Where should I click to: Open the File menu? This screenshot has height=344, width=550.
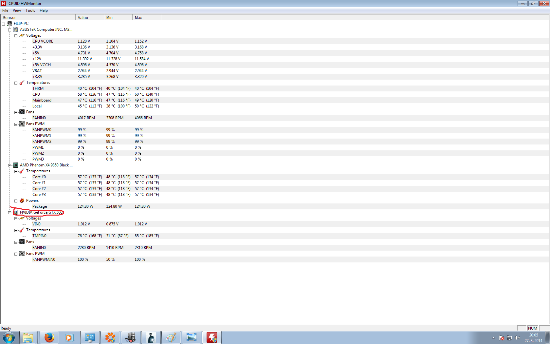point(5,10)
